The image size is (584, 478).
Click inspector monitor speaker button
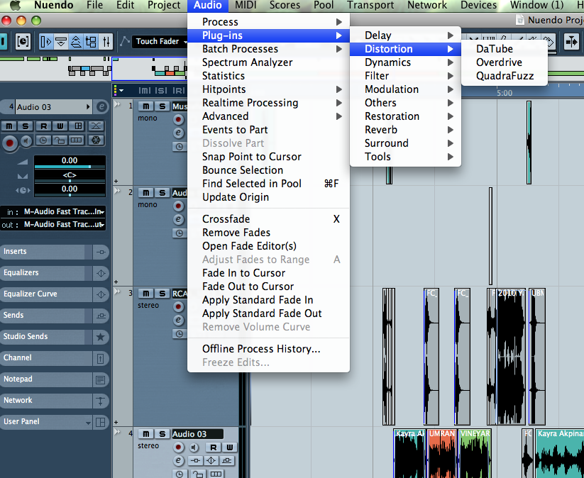click(x=26, y=141)
